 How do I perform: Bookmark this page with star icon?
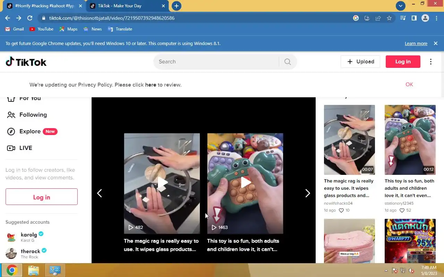click(x=389, y=18)
